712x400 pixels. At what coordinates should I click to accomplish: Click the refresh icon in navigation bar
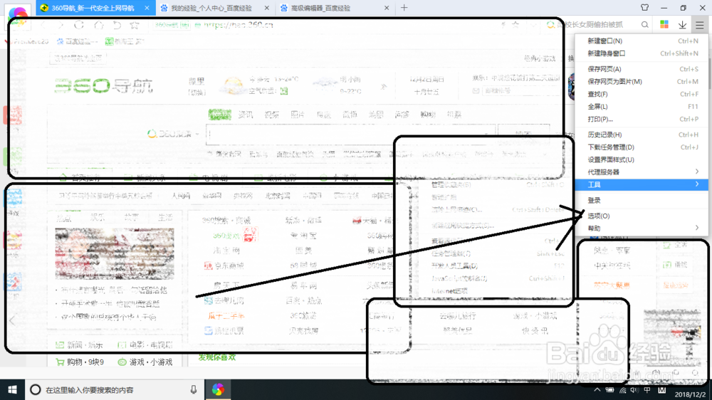click(x=79, y=25)
